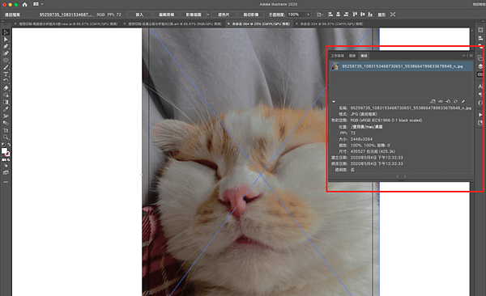Switch to the last document tab at 66.67% CMYK
Screen dimensions: 486x296
pyautogui.click(x=331, y=23)
